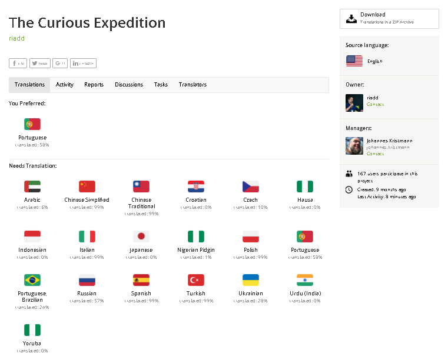The width and height of the screenshot is (448, 363).
Task: Share via the Facebook icon button
Action: [x=18, y=63]
